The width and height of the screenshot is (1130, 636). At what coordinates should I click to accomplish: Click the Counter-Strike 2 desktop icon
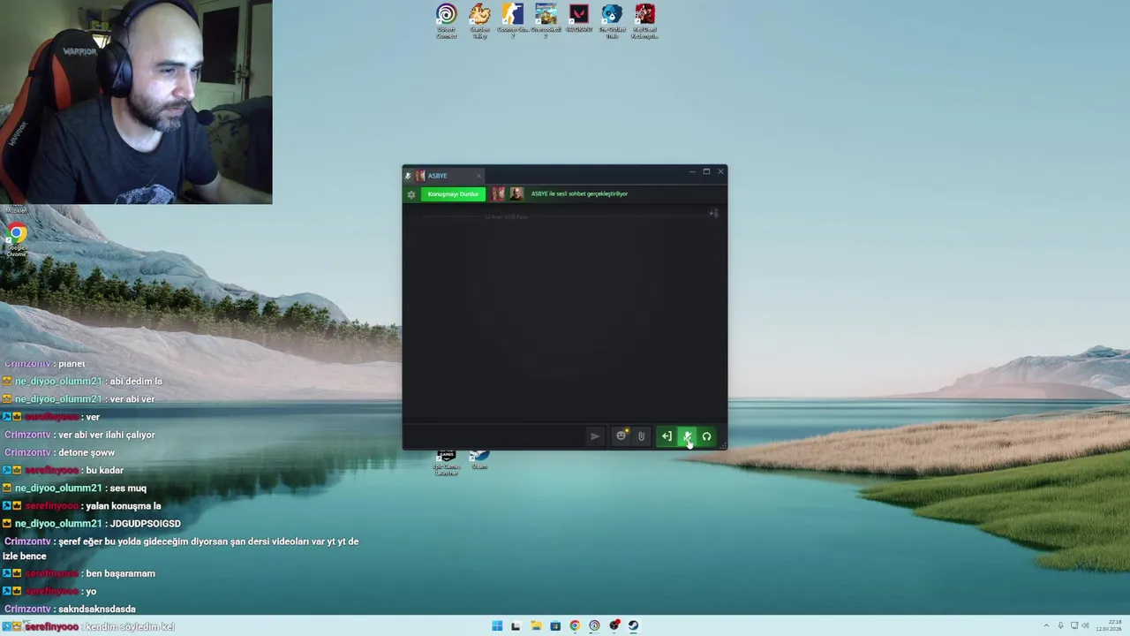tap(512, 21)
